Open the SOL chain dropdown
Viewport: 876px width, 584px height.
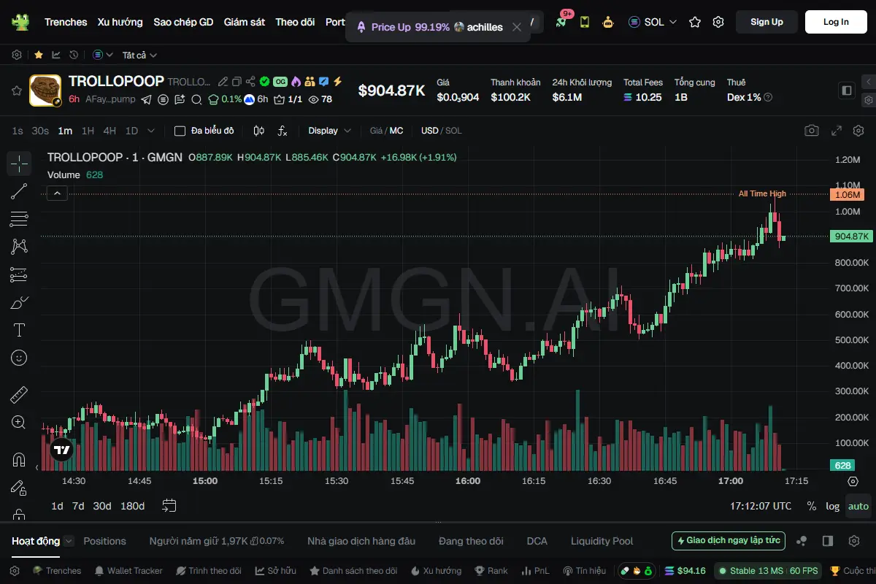click(653, 22)
